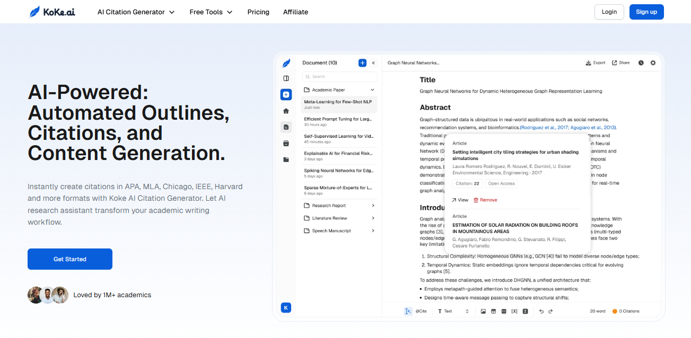Insert a code block using the code icon
The height and width of the screenshot is (338, 691).
coord(504,311)
